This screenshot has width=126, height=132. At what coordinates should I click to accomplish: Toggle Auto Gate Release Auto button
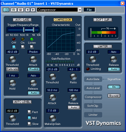click(x=34, y=93)
